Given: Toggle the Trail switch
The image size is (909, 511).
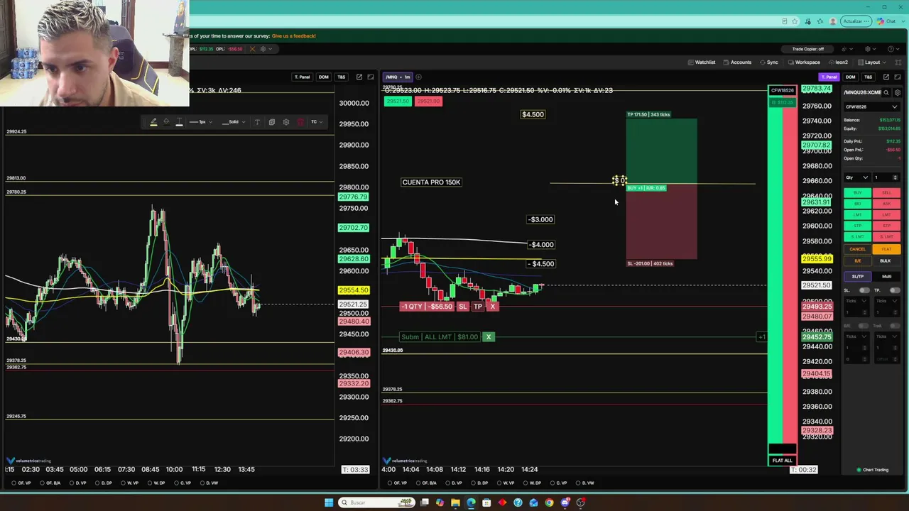Looking at the screenshot, I should [x=894, y=326].
